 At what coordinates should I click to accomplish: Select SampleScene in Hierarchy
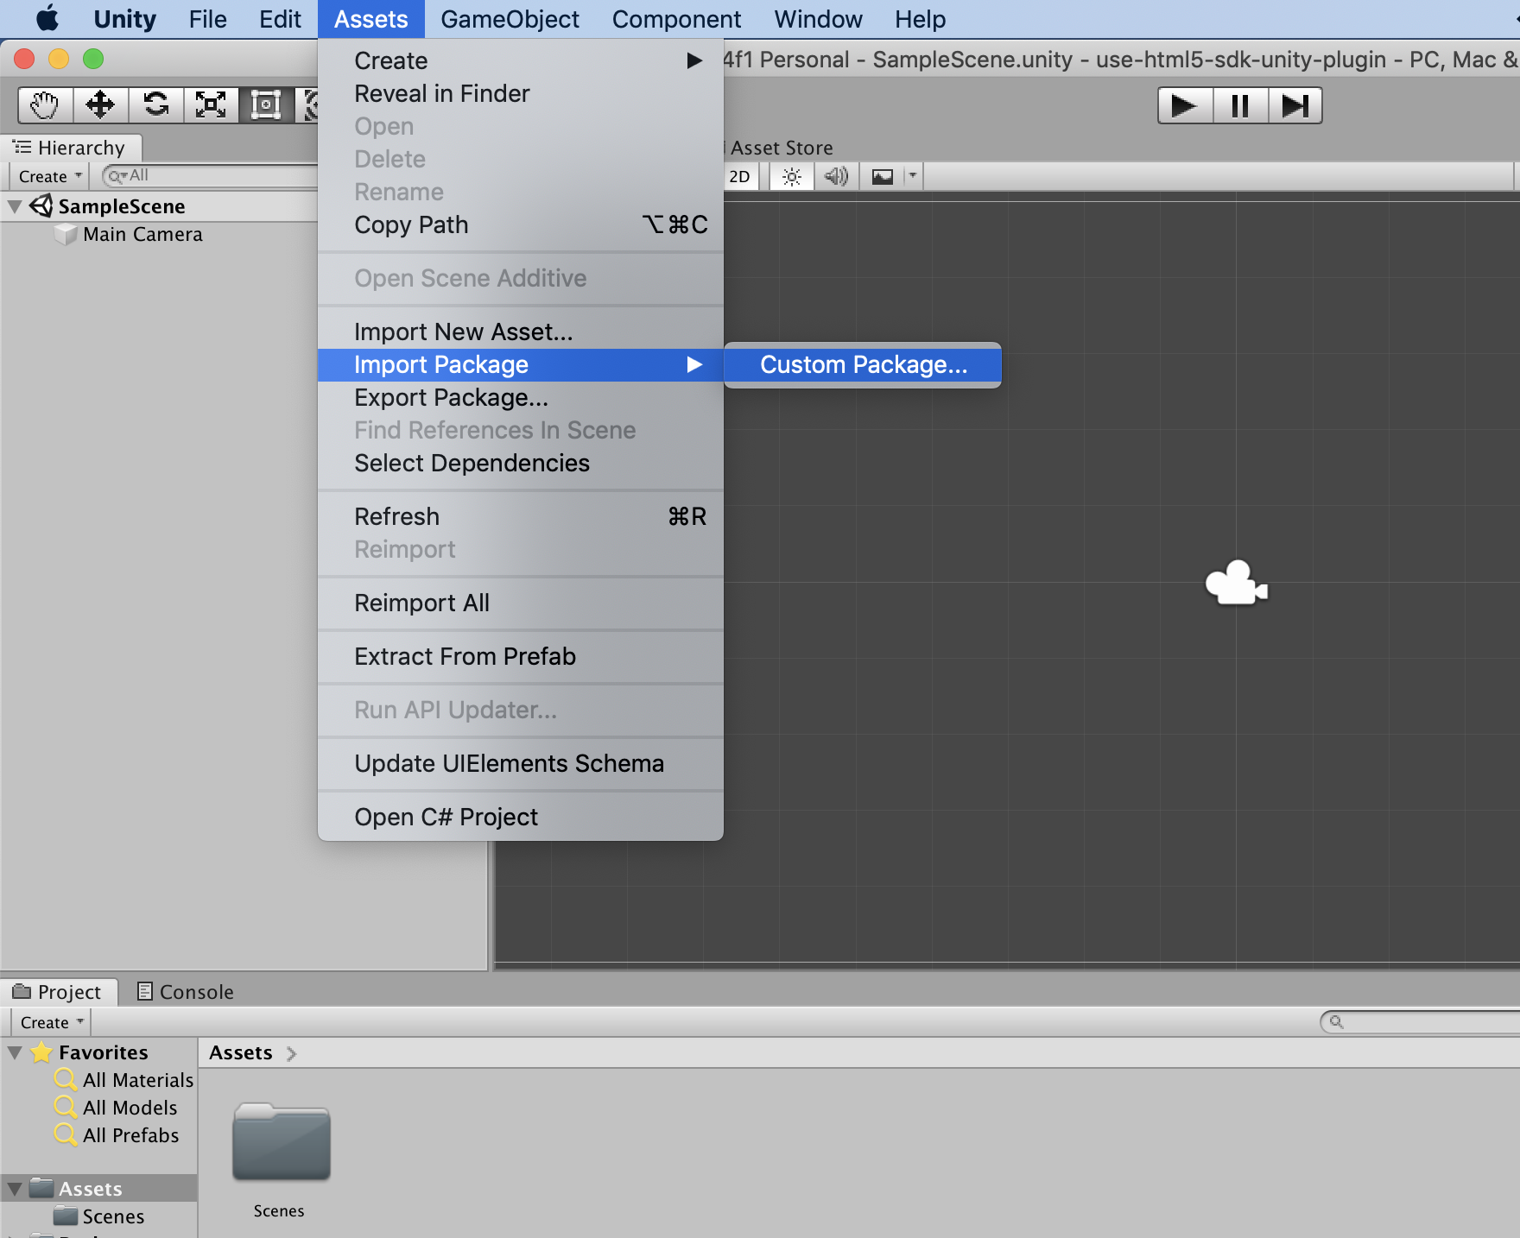(x=121, y=206)
